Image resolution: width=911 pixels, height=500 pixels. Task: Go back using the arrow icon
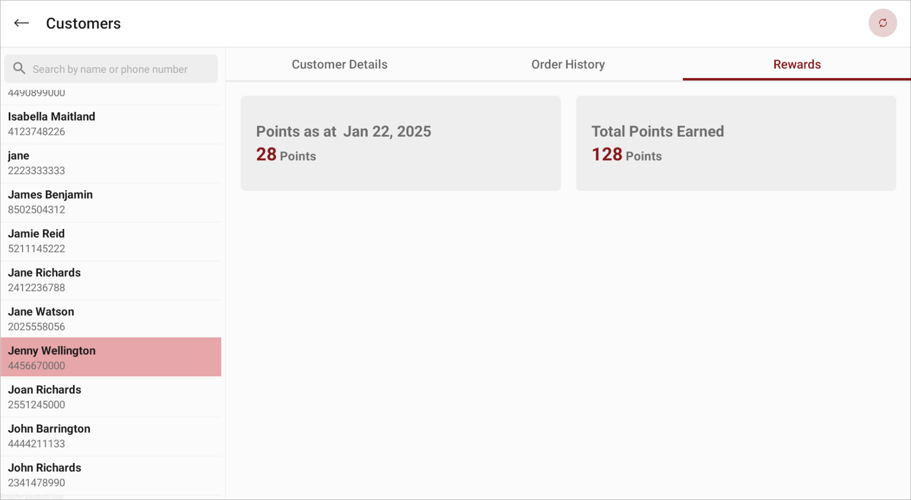[22, 23]
